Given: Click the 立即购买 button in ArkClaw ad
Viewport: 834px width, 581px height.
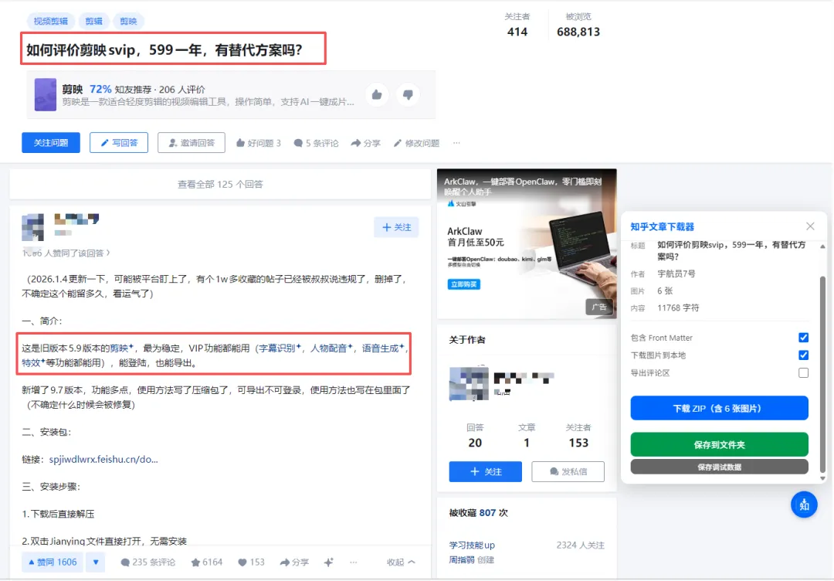Looking at the screenshot, I should coord(464,284).
